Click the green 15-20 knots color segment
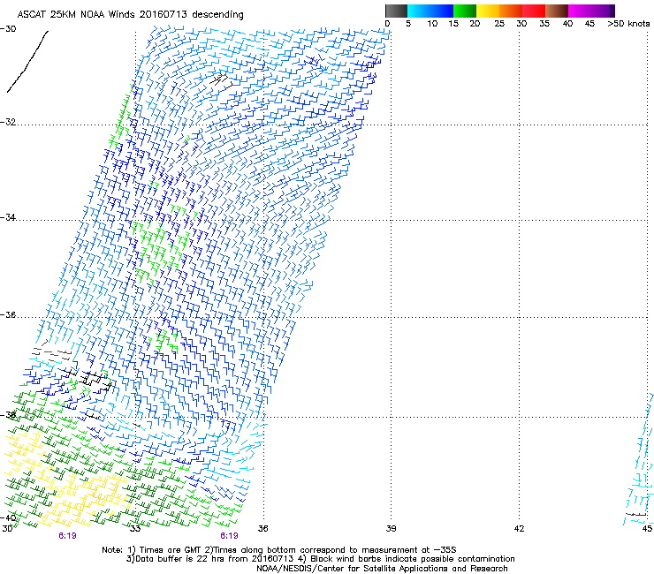This screenshot has height=574, width=654. (465, 11)
